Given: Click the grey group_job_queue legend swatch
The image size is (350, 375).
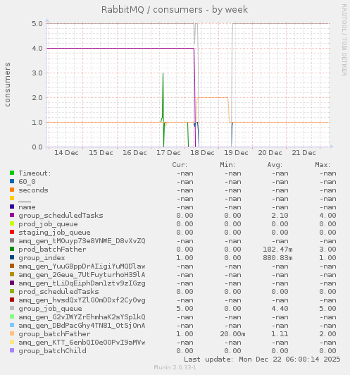Looking at the screenshot, I should [12, 308].
